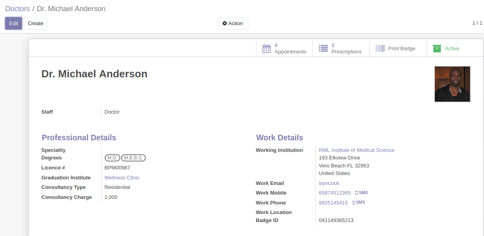Open the Wellness Clinic graduation institute link

[x=122, y=177]
